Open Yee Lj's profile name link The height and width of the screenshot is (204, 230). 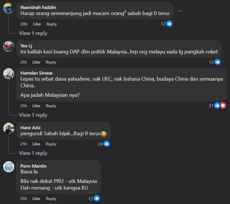coord(26,46)
